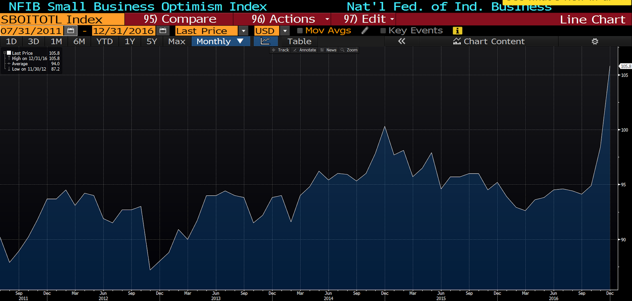Toggle the Key Events checkbox
The height and width of the screenshot is (301, 632).
click(x=383, y=30)
